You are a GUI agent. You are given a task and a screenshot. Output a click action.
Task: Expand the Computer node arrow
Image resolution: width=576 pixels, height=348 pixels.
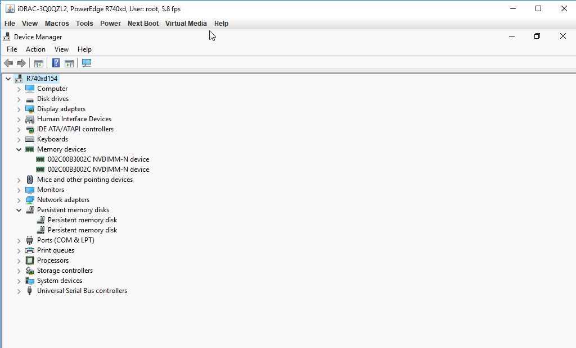(x=19, y=89)
